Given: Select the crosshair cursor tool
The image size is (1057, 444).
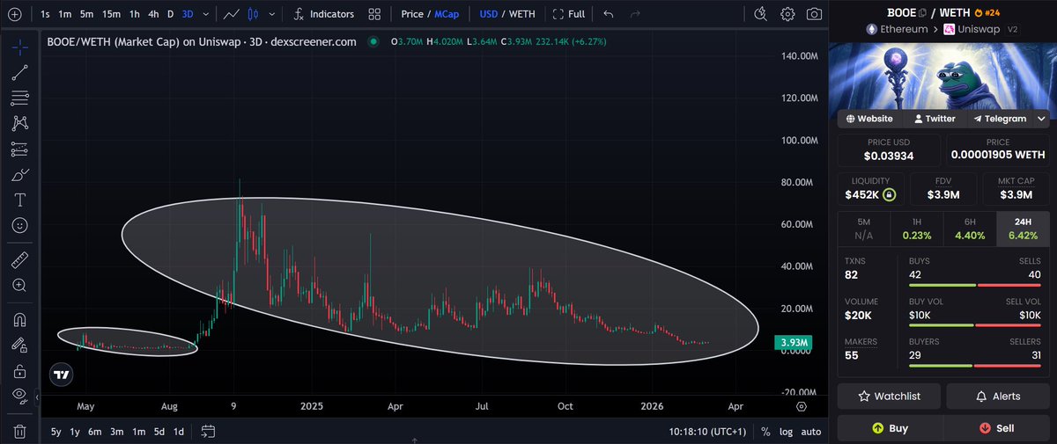Looking at the screenshot, I should click(x=19, y=47).
